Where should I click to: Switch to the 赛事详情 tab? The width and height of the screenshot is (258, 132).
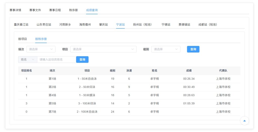coord(15,10)
